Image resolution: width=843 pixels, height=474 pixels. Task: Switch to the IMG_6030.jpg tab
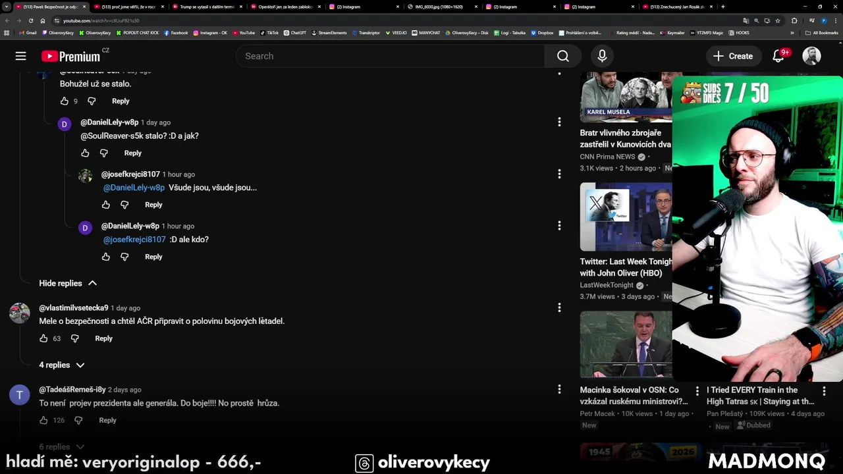click(442, 7)
